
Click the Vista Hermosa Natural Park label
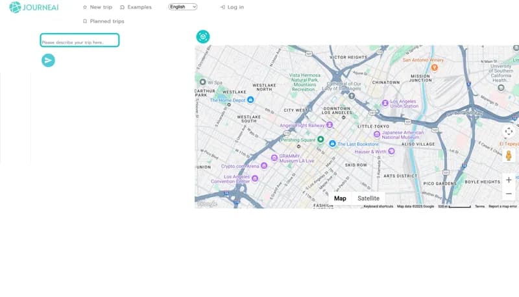[x=304, y=82]
